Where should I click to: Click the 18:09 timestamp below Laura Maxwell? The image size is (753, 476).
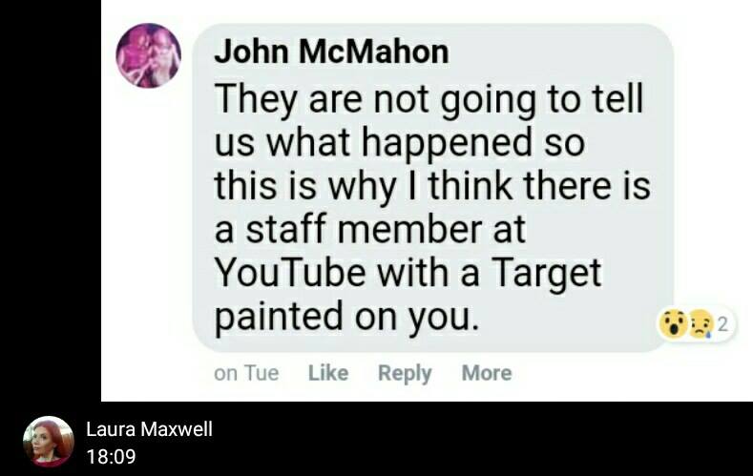(x=111, y=456)
